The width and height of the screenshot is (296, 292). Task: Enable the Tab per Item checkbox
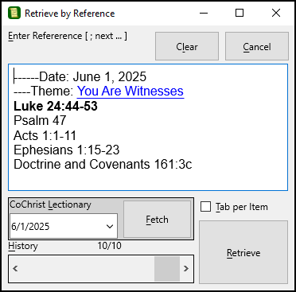point(206,207)
